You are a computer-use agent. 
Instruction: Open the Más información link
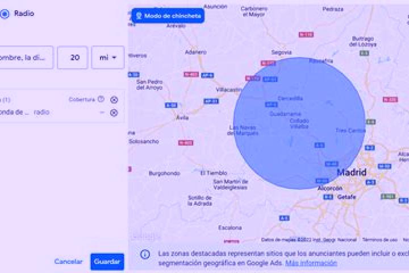tap(311, 263)
